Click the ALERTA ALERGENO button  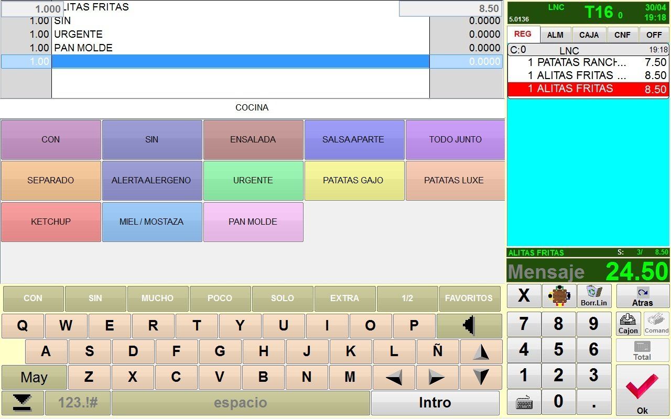(x=152, y=180)
